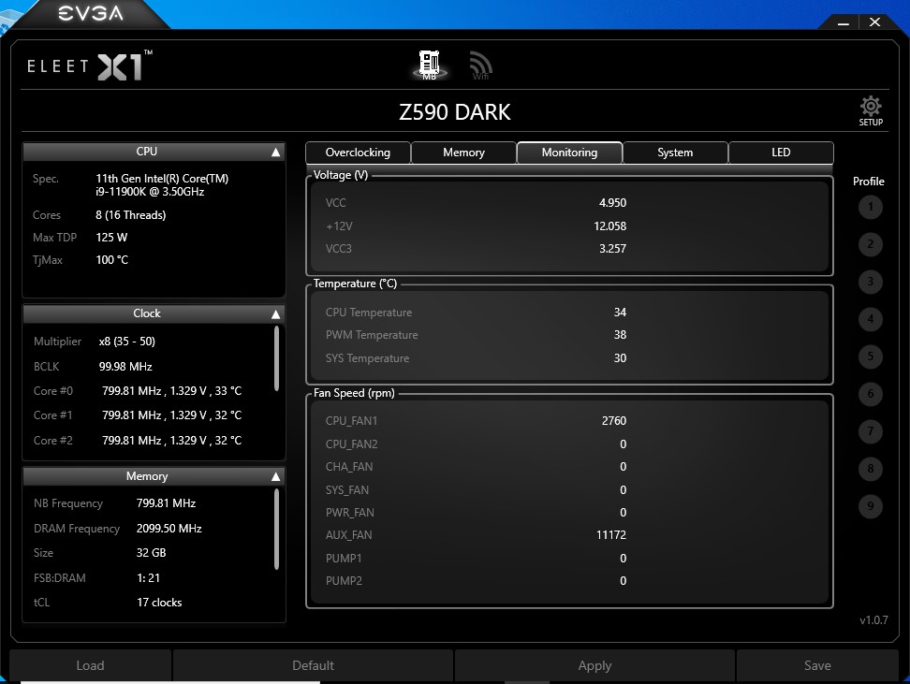Viewport: 910px width, 684px height.
Task: Collapse the Clock panel
Action: click(275, 313)
